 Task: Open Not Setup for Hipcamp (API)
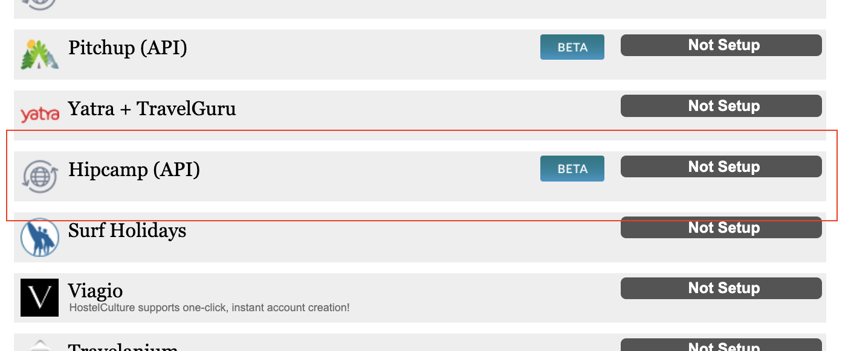[x=721, y=167]
